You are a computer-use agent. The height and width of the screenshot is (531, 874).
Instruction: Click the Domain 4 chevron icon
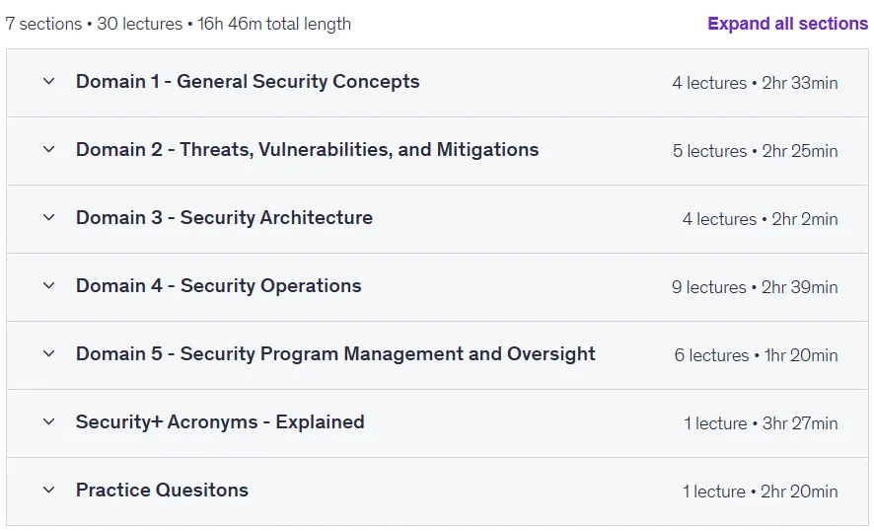click(x=49, y=285)
